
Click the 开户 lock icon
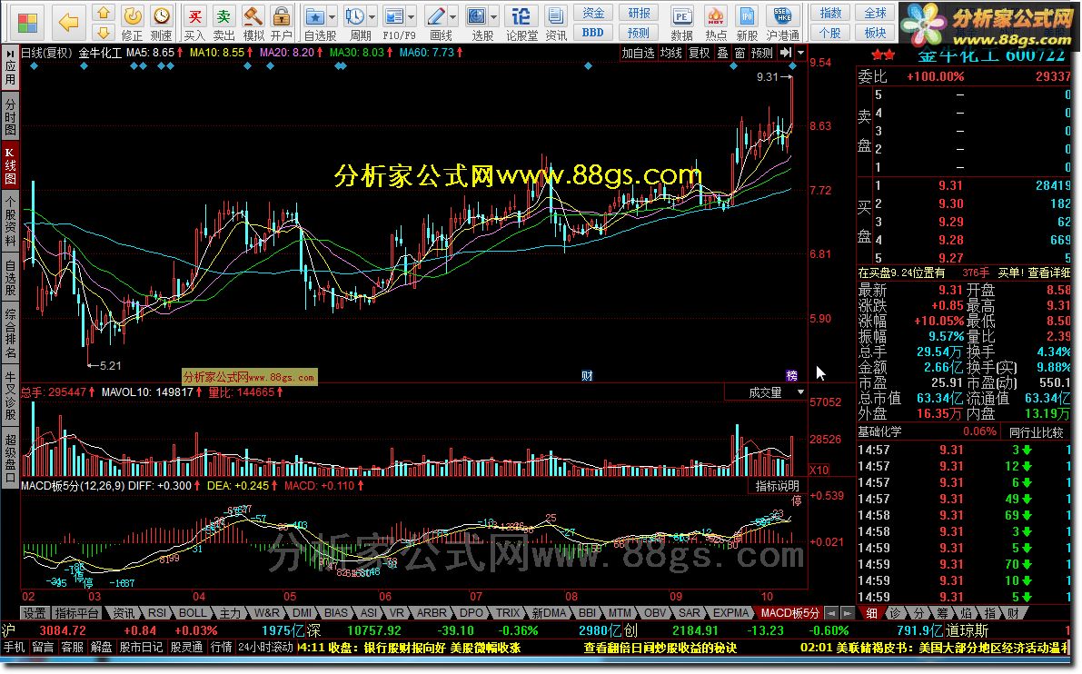tap(282, 15)
